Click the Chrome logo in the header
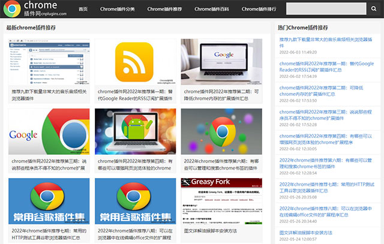Image resolution: width=384 pixels, height=244 pixels. point(11,9)
